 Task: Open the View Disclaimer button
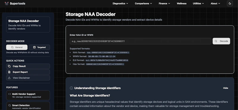(28, 78)
